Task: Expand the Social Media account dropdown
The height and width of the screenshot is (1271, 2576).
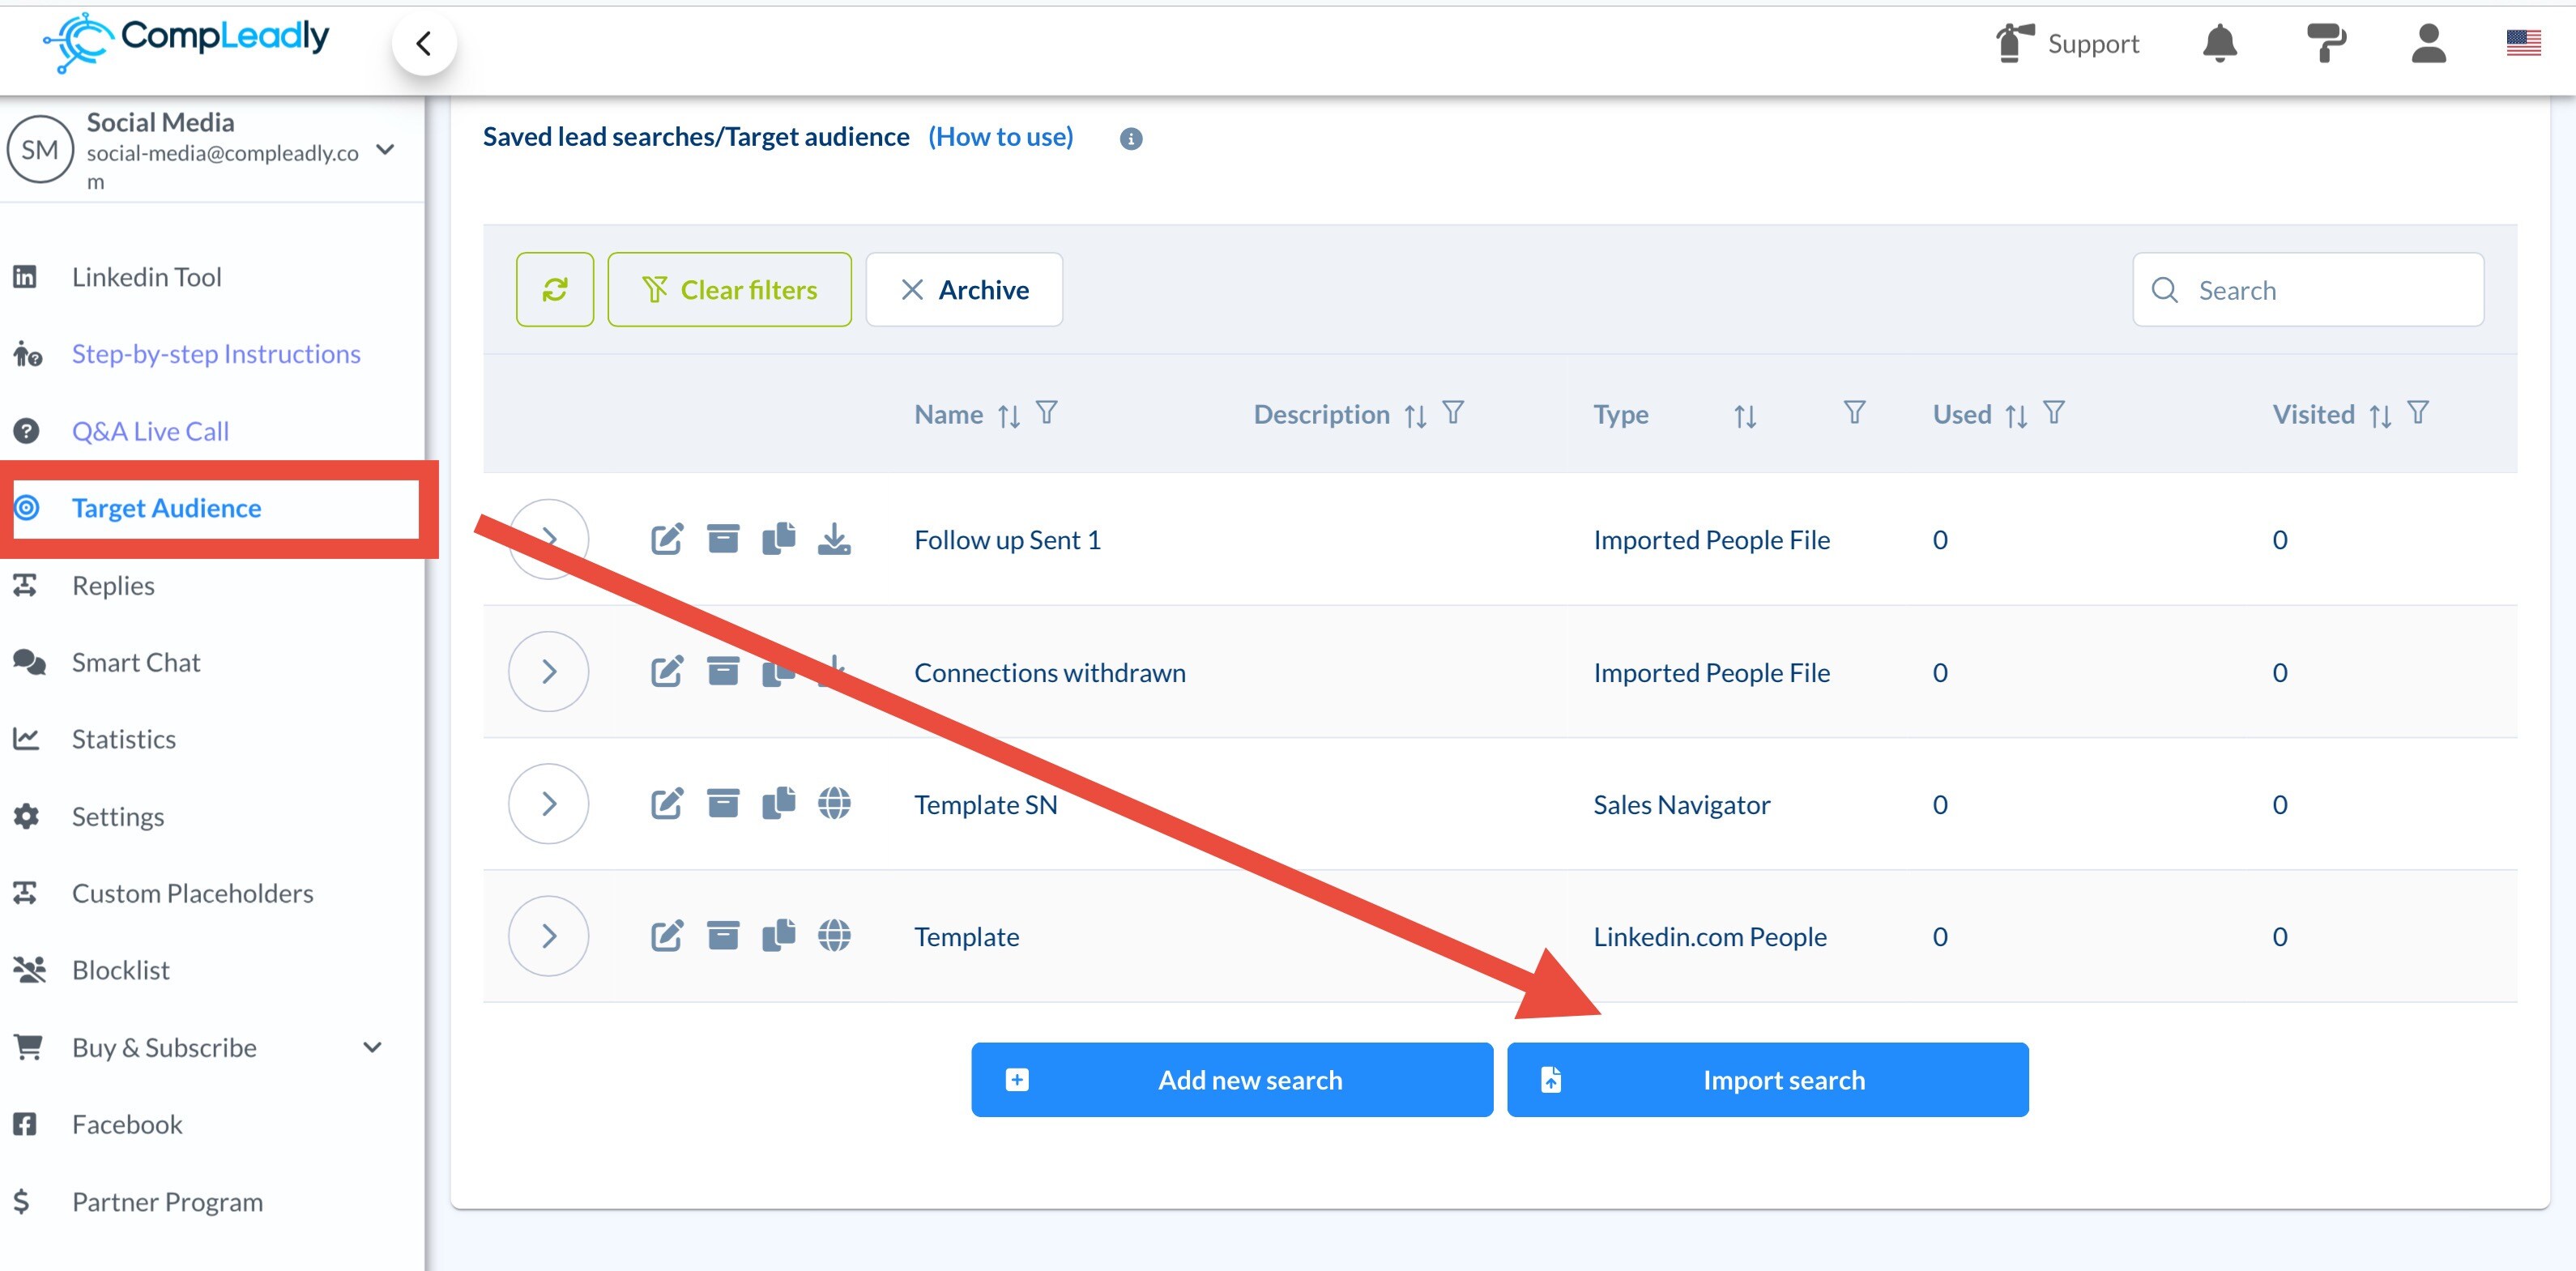Action: pos(385,150)
